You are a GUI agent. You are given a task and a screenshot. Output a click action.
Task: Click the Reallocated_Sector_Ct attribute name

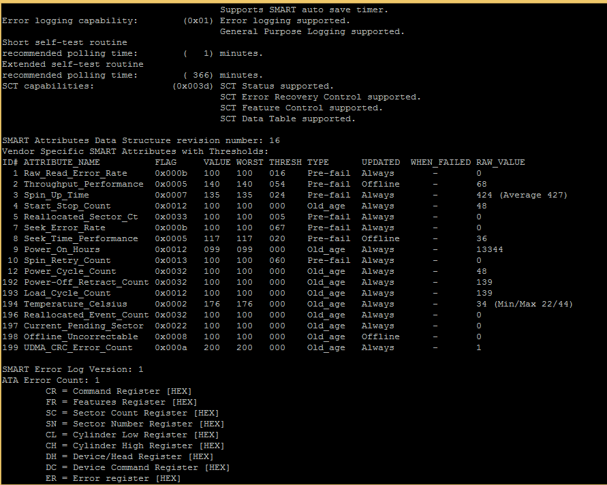(x=80, y=217)
